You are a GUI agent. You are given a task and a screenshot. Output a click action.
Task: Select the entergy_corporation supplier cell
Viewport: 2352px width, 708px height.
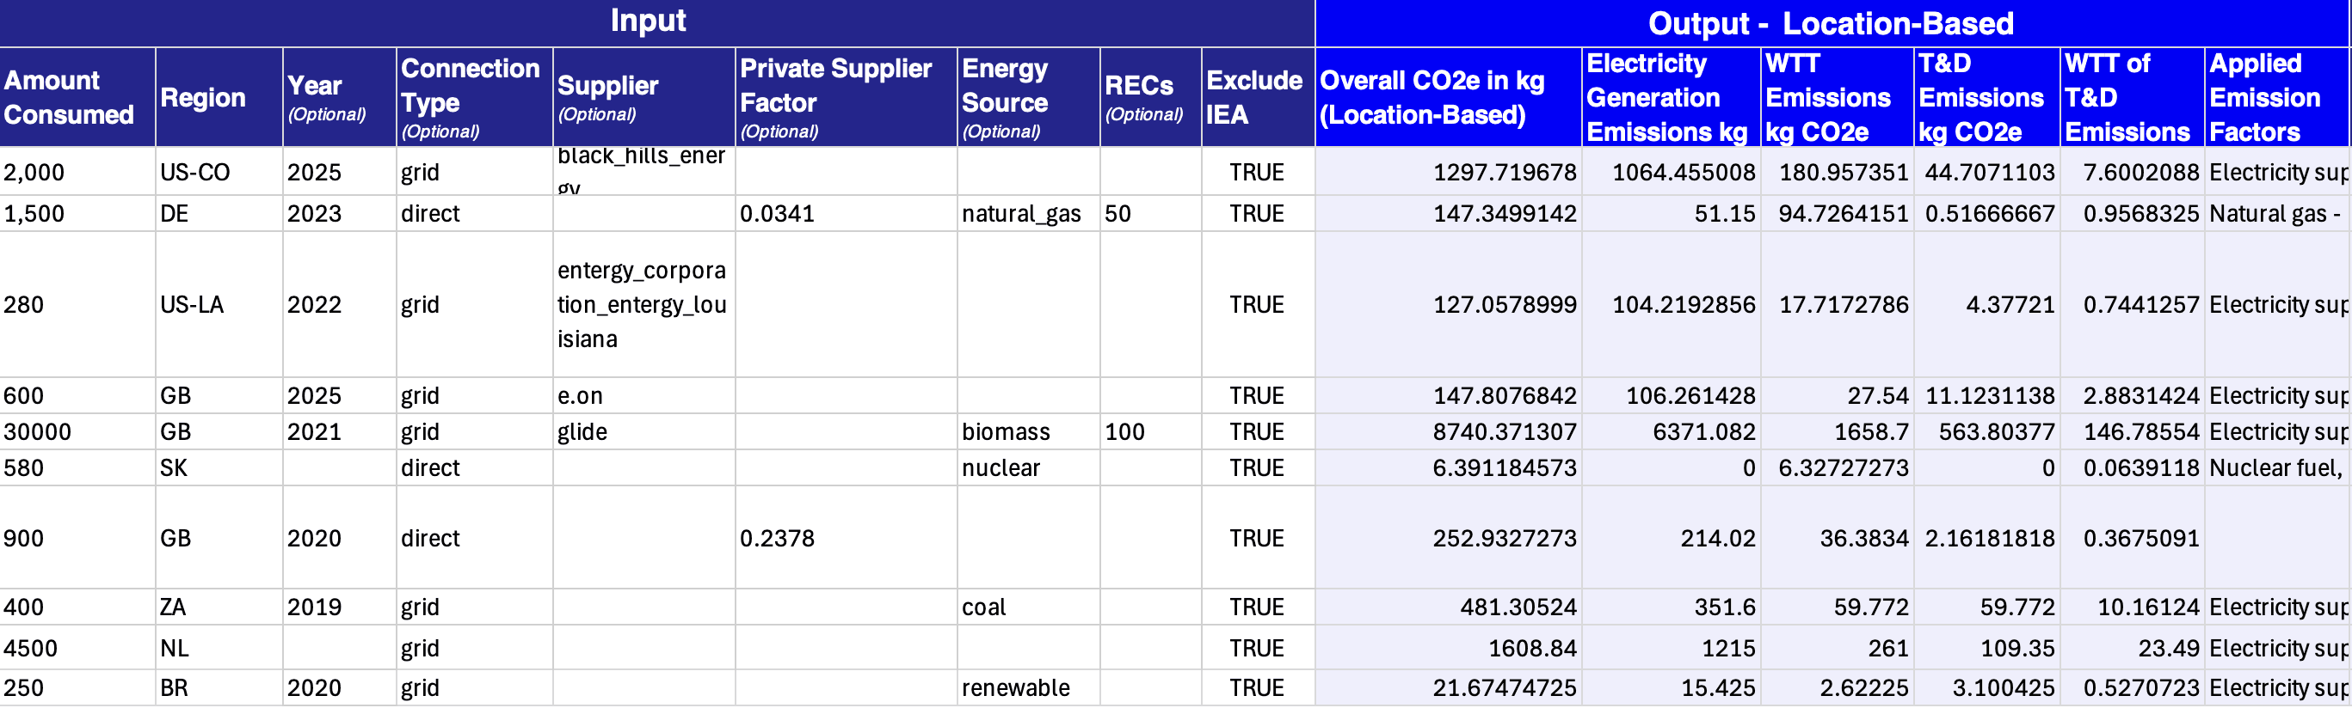[x=641, y=305]
